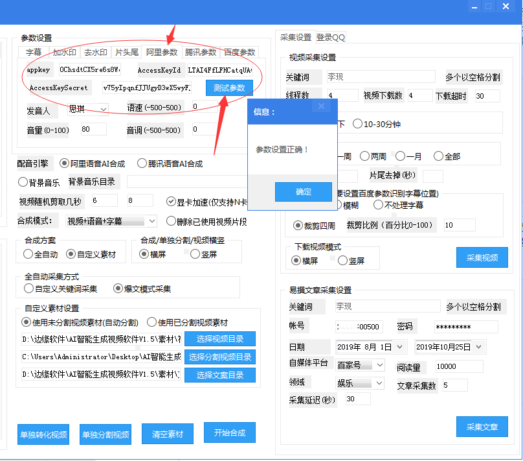The image size is (523, 461).
Task: Click the 选择视频目录 button
Action: (220, 338)
